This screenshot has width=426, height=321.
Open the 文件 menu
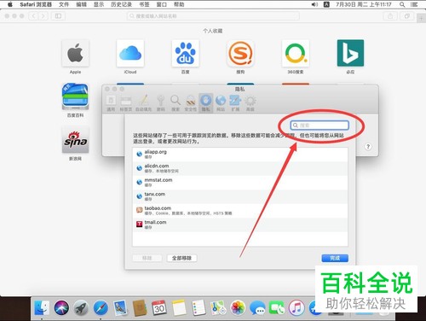click(64, 4)
